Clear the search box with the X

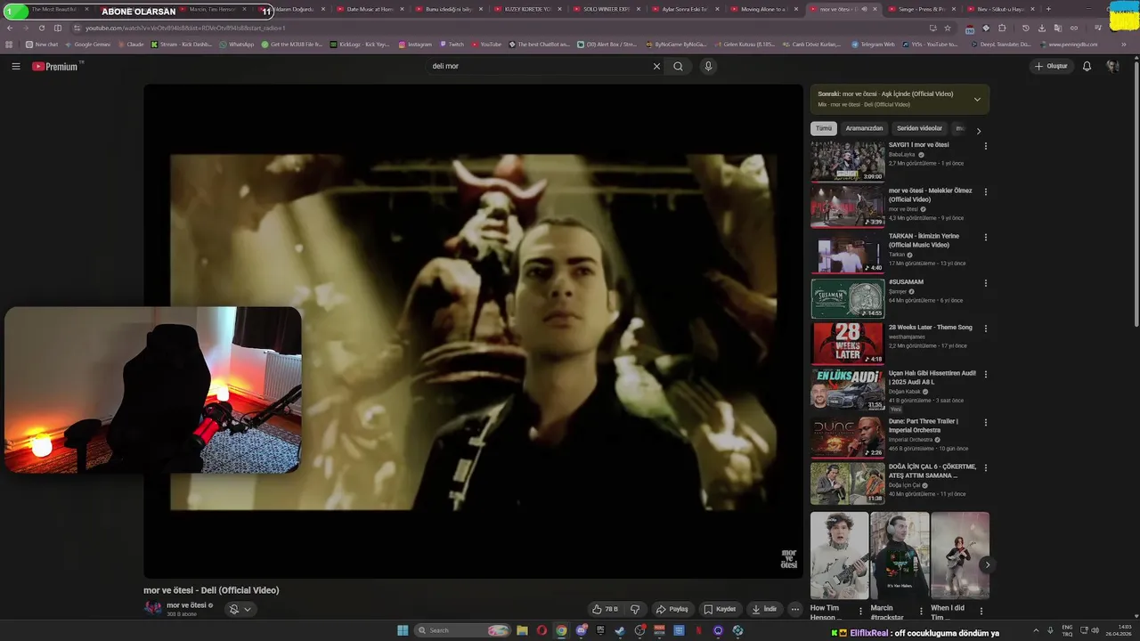[x=656, y=66]
